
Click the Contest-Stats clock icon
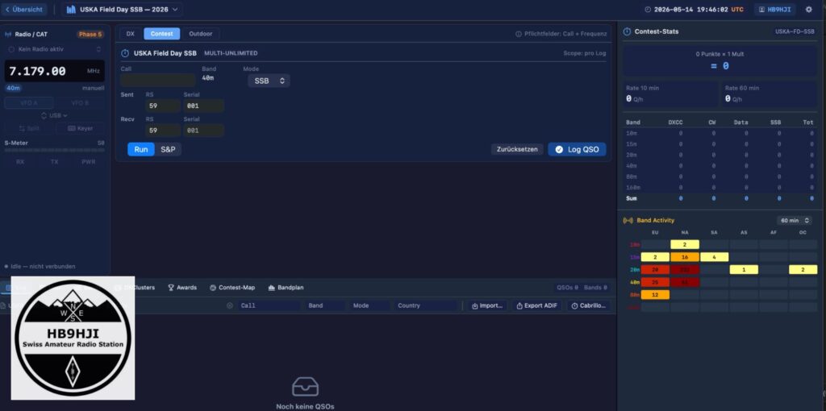point(627,31)
